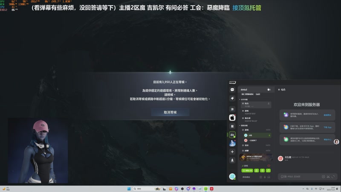
Task: Add a server with the plus icon
Action: click(232, 152)
